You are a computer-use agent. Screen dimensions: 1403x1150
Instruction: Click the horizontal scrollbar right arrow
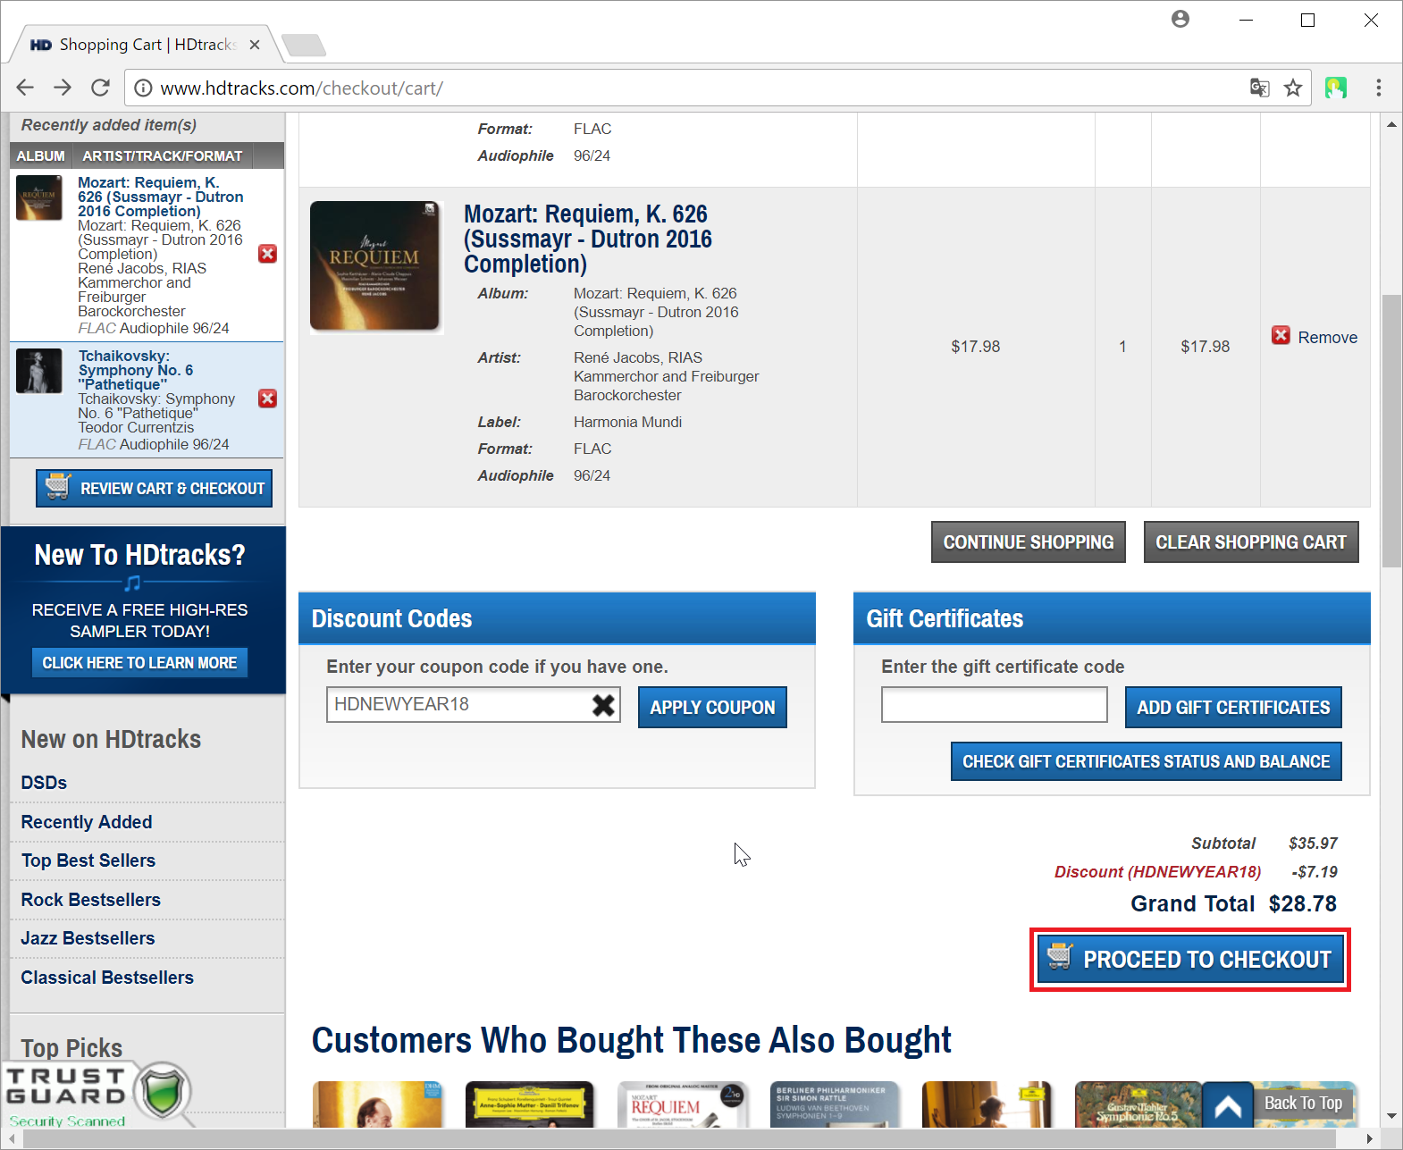(1370, 1139)
